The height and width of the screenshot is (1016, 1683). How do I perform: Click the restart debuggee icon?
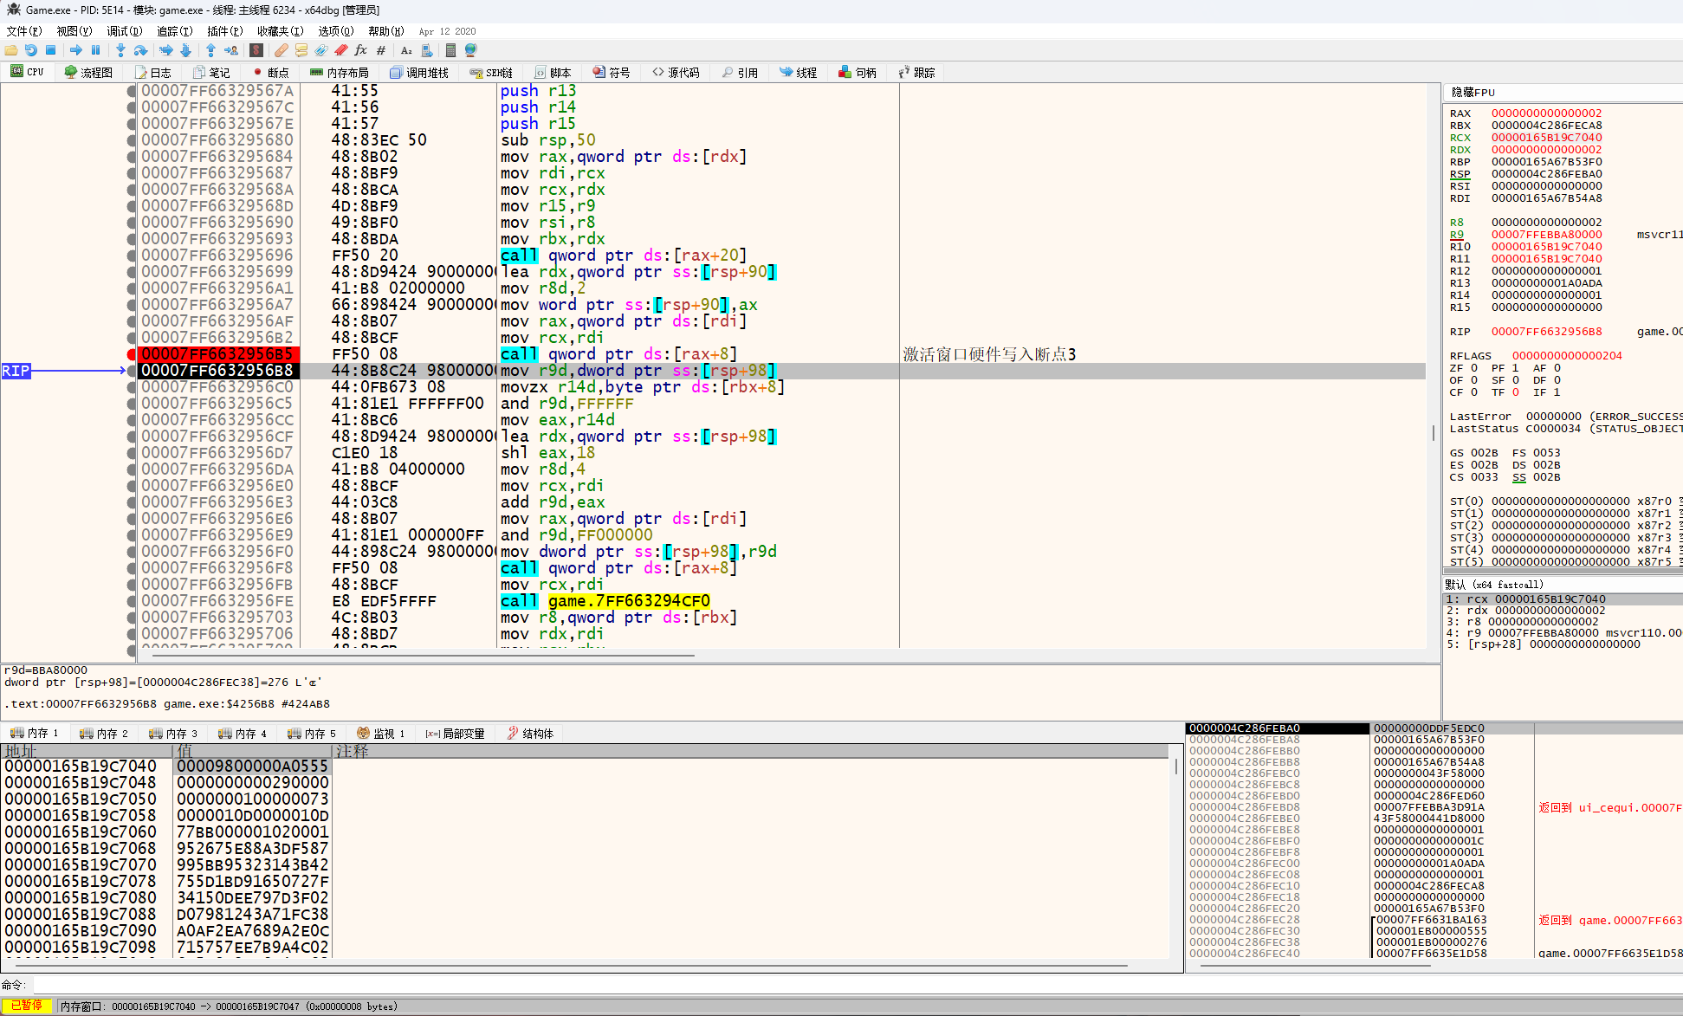31,50
